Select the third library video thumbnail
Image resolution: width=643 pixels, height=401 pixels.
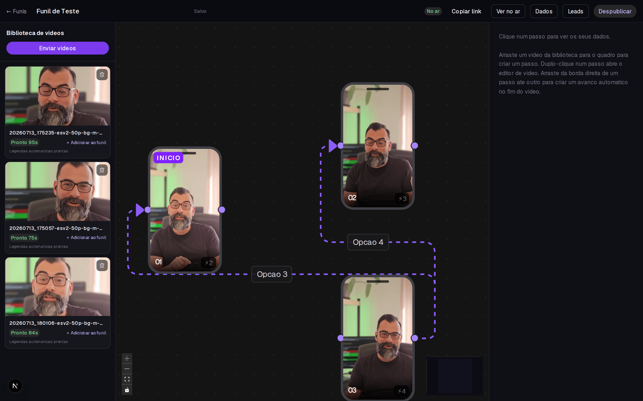pos(58,287)
